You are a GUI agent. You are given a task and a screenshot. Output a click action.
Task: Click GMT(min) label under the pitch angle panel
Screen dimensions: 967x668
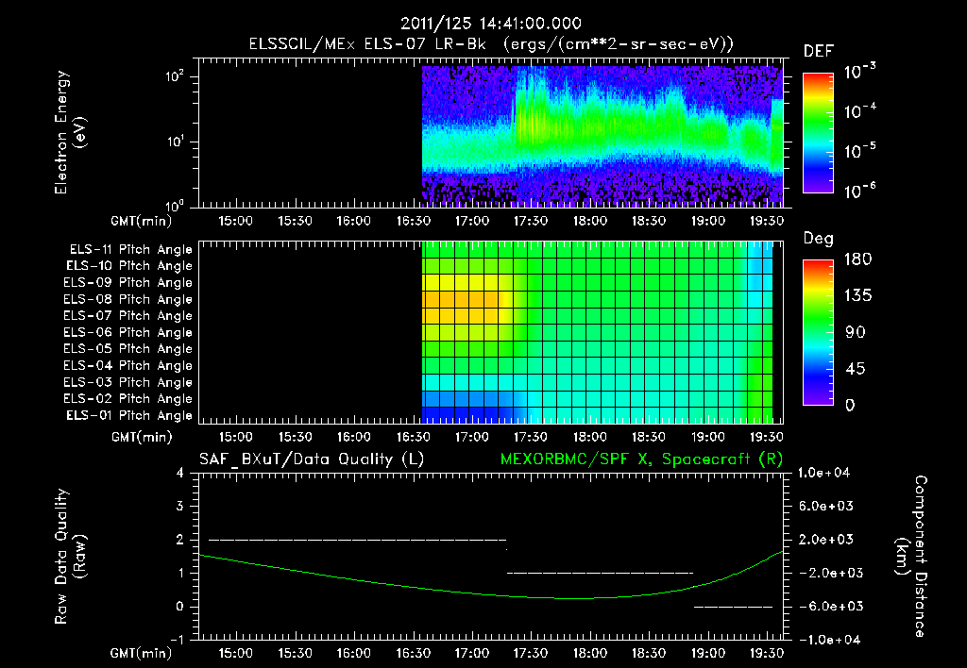(142, 437)
